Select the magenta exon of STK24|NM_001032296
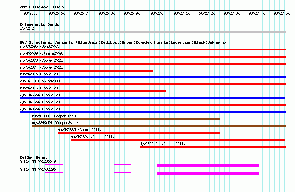295x192 pixels. pyautogui.click(x=208, y=173)
